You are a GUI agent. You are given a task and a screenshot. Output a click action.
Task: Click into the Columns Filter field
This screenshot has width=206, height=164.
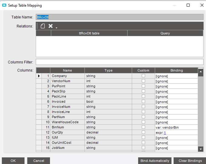[120, 62]
